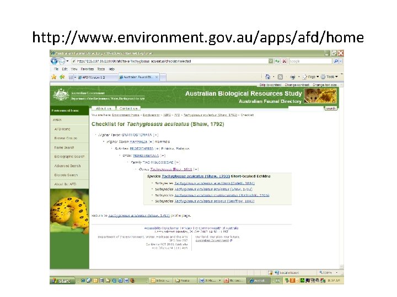
Task: Open the View menu
Action: pyautogui.click(x=74, y=69)
